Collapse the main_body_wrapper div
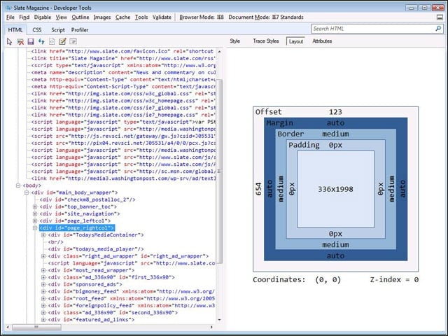Image resolution: width=448 pixels, height=336 pixels. (27, 192)
